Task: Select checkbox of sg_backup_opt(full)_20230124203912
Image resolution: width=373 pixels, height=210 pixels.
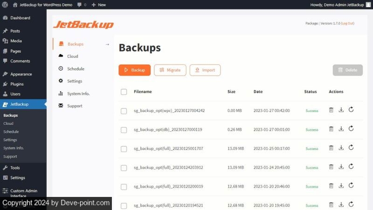Action: [x=124, y=168]
